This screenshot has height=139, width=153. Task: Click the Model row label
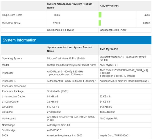[5, 65]
